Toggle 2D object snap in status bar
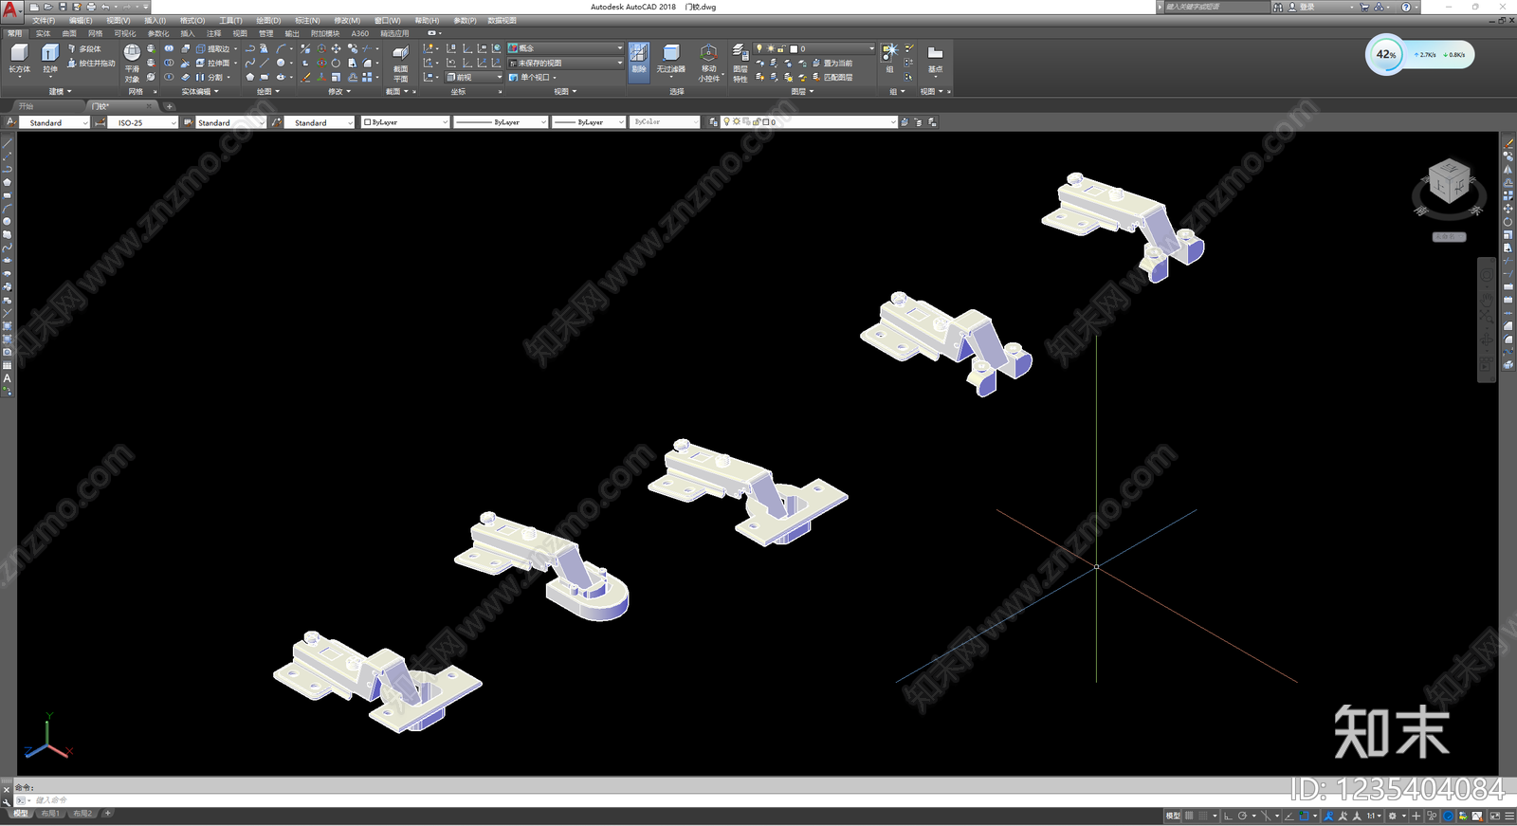Screen dimensions: 1517x826 (1305, 816)
